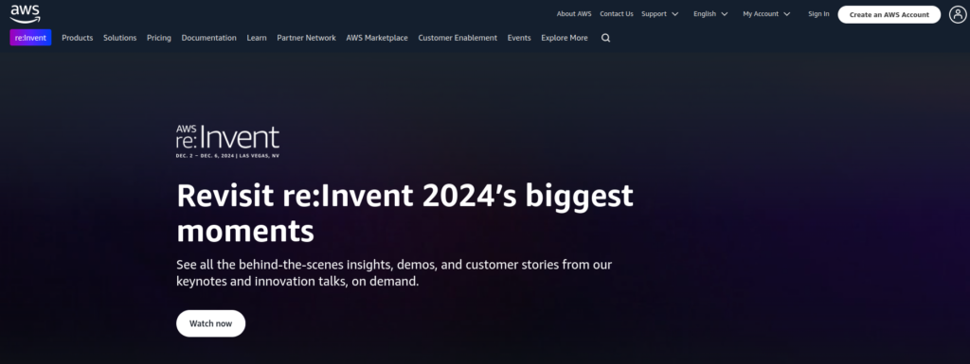Open the Contact Us link
970x364 pixels.
(616, 13)
